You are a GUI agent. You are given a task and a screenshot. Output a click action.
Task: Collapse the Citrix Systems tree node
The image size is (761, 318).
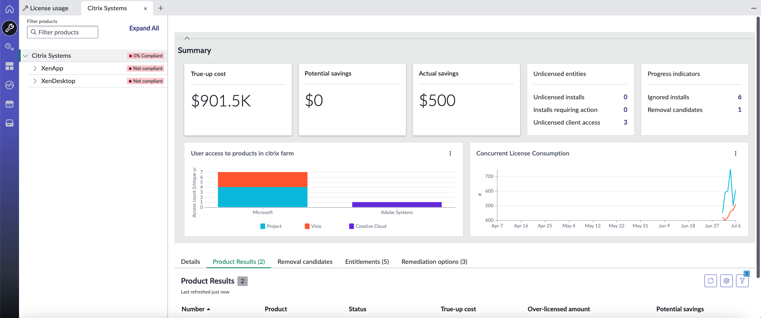click(25, 56)
